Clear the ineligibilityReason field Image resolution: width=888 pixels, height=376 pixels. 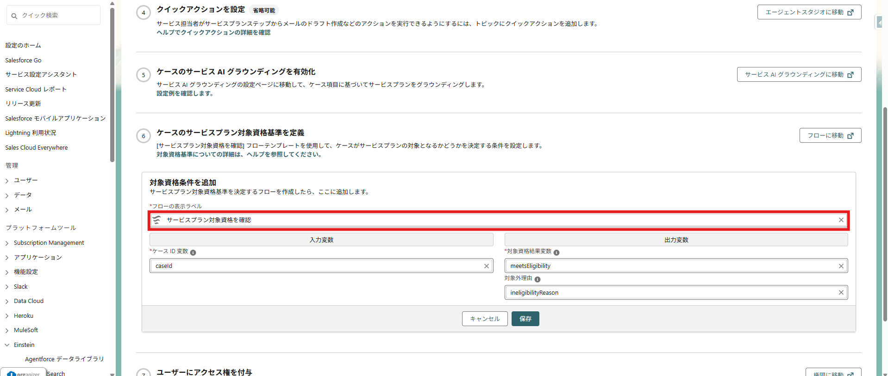[841, 292]
